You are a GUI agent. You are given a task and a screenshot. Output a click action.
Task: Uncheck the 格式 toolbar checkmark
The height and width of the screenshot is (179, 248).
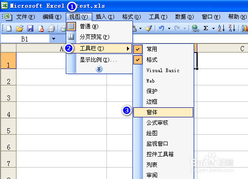point(138,60)
